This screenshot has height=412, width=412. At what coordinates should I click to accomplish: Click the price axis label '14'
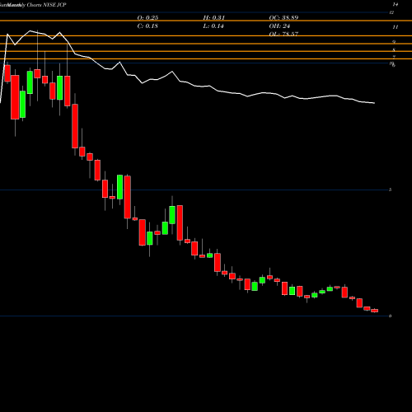tap(396, 4)
